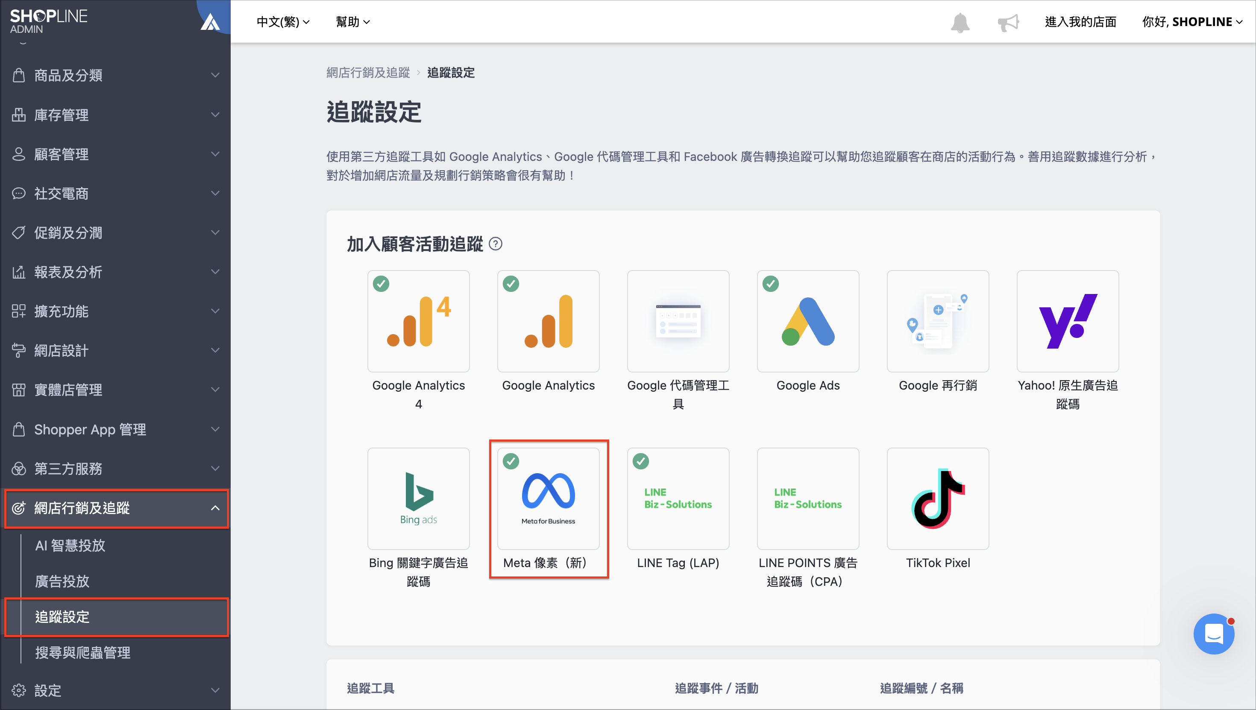Click the Google Analytics 4 tile label

tap(418, 395)
